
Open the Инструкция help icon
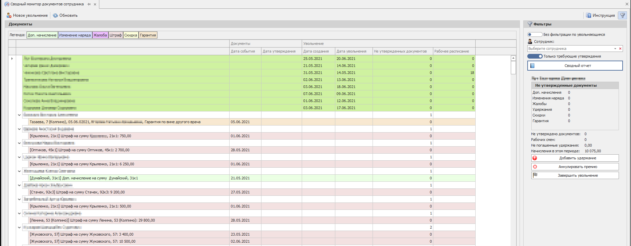(x=588, y=15)
